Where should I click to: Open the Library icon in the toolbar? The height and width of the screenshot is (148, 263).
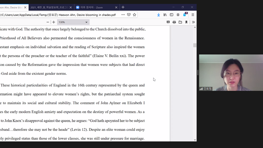pyautogui.click(x=165, y=15)
